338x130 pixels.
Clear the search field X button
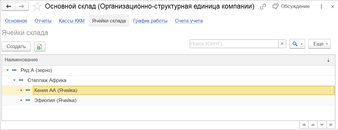282,44
